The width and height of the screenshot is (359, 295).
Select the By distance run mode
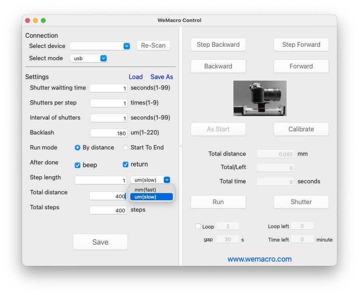tap(94, 147)
